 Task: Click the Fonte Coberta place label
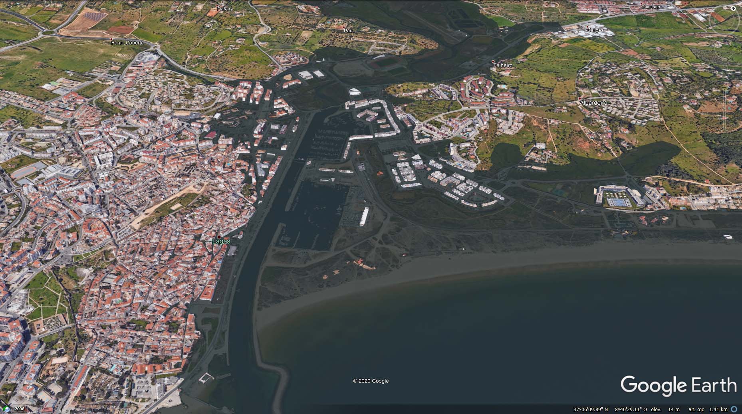point(127,42)
